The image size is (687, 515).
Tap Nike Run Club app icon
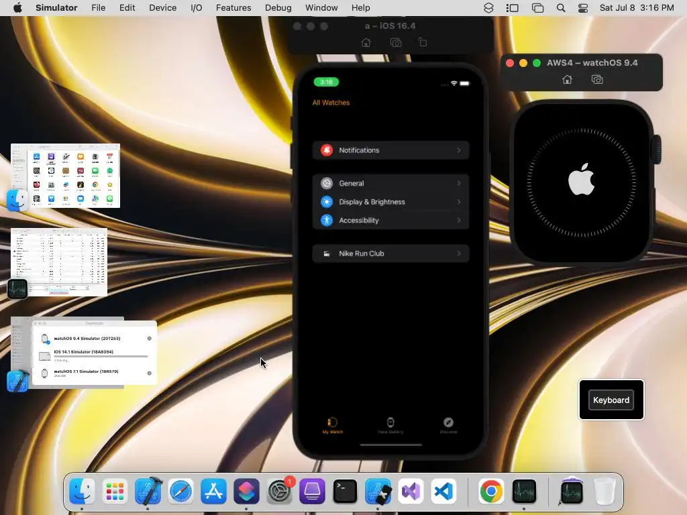(x=327, y=253)
